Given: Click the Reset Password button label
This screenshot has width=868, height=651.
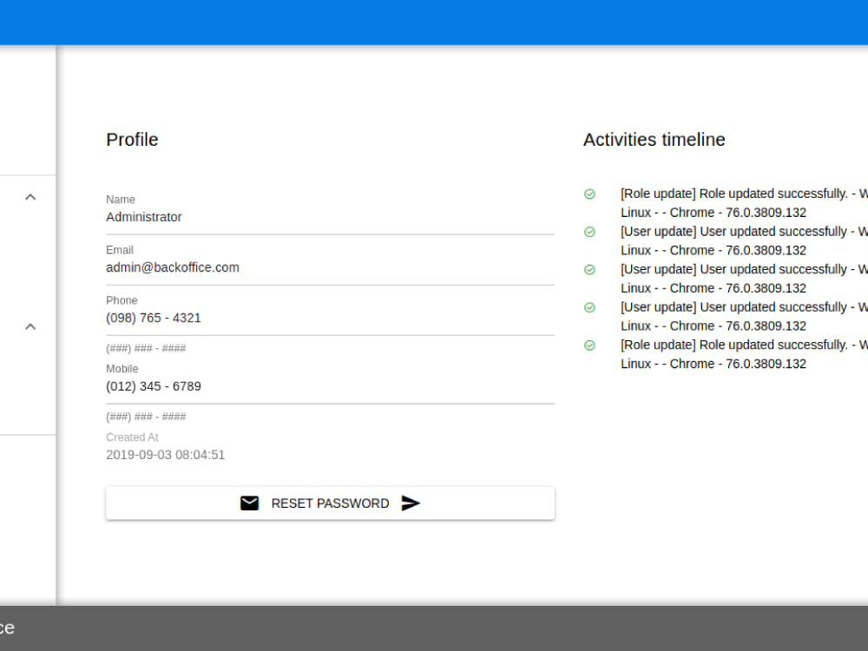Looking at the screenshot, I should (x=330, y=503).
